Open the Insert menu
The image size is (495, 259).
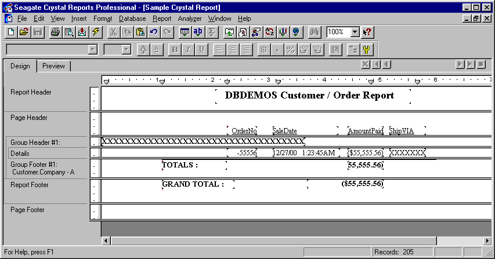[78, 19]
